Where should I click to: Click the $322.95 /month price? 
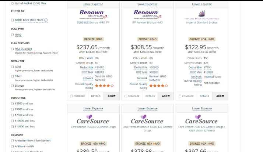point(202,47)
